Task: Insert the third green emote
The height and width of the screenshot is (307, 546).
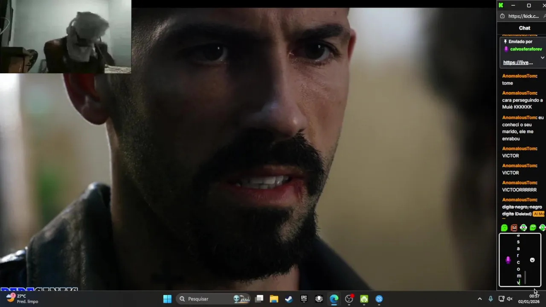Action: pyautogui.click(x=523, y=228)
